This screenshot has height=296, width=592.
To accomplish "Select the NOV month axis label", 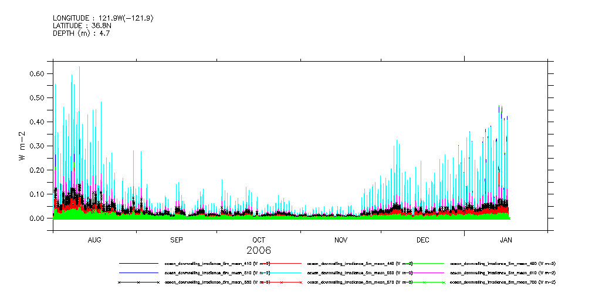I will click(341, 240).
